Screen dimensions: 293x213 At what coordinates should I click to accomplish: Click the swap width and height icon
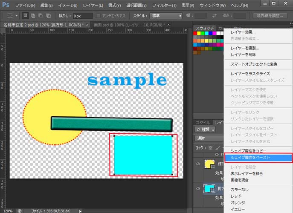click(215, 16)
